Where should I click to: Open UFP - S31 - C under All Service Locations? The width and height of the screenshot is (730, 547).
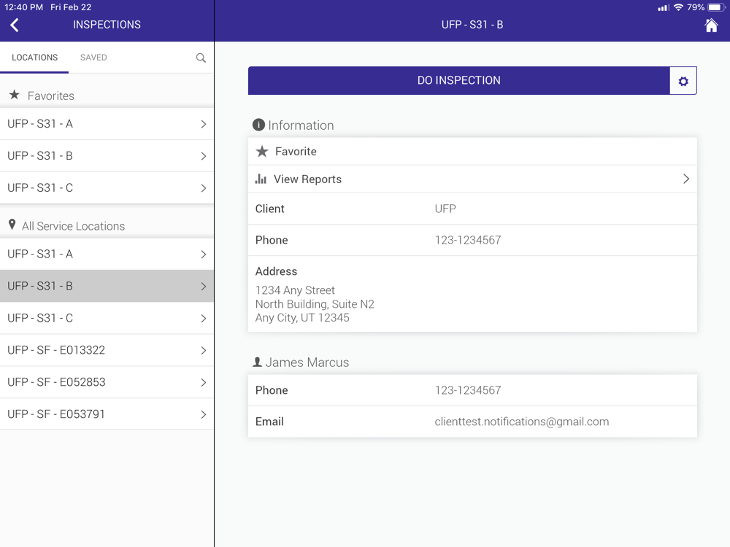coord(107,318)
